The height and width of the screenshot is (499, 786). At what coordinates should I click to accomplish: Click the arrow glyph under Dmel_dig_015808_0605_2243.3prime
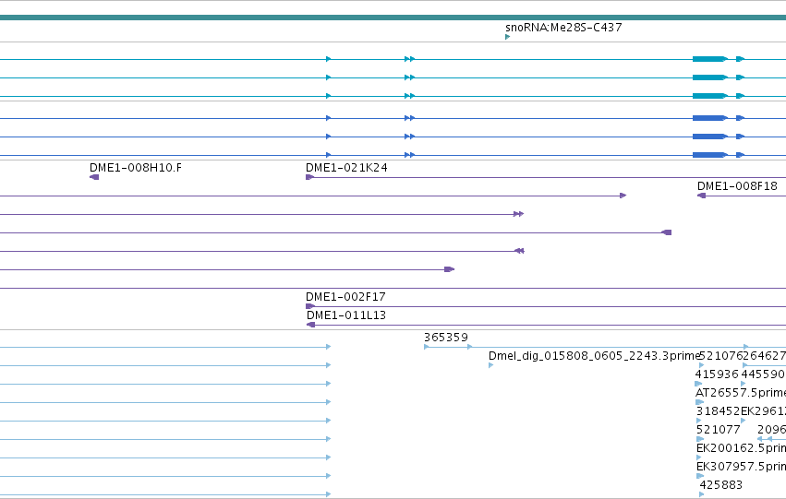[490, 365]
